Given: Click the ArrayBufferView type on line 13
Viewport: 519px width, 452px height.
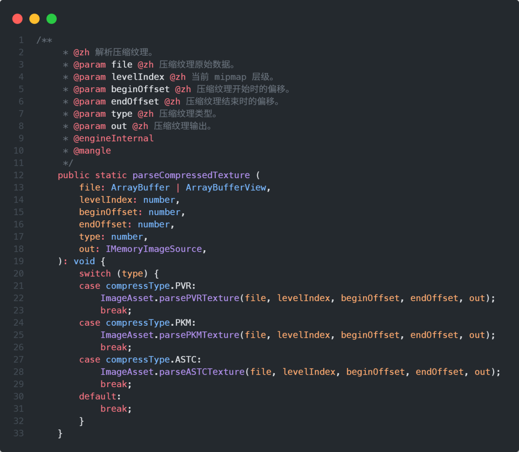Looking at the screenshot, I should pos(226,187).
